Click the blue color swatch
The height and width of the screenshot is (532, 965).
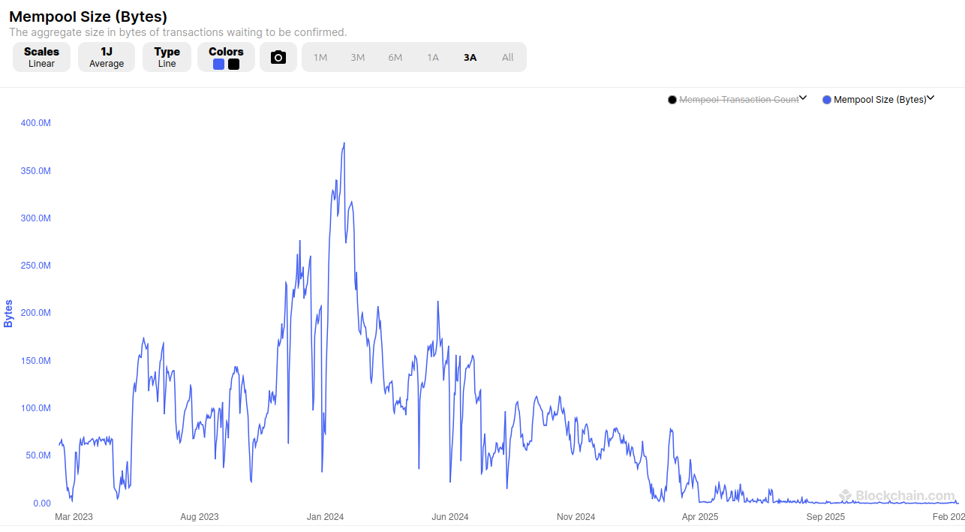pos(218,65)
